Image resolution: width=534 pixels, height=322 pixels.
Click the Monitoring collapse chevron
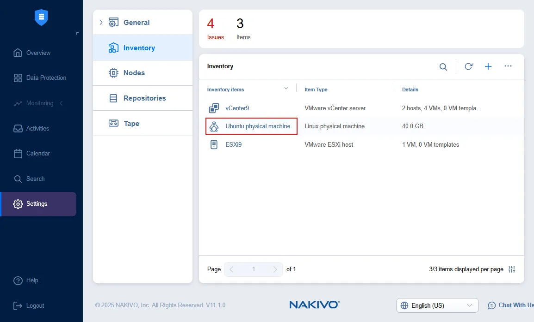click(x=61, y=103)
